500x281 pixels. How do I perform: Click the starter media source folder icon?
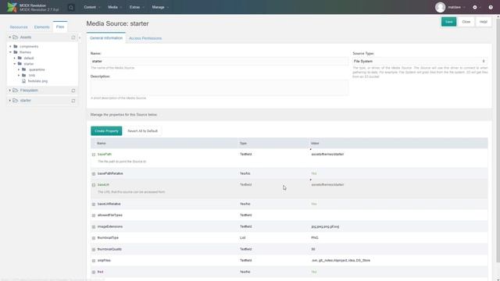coord(16,101)
